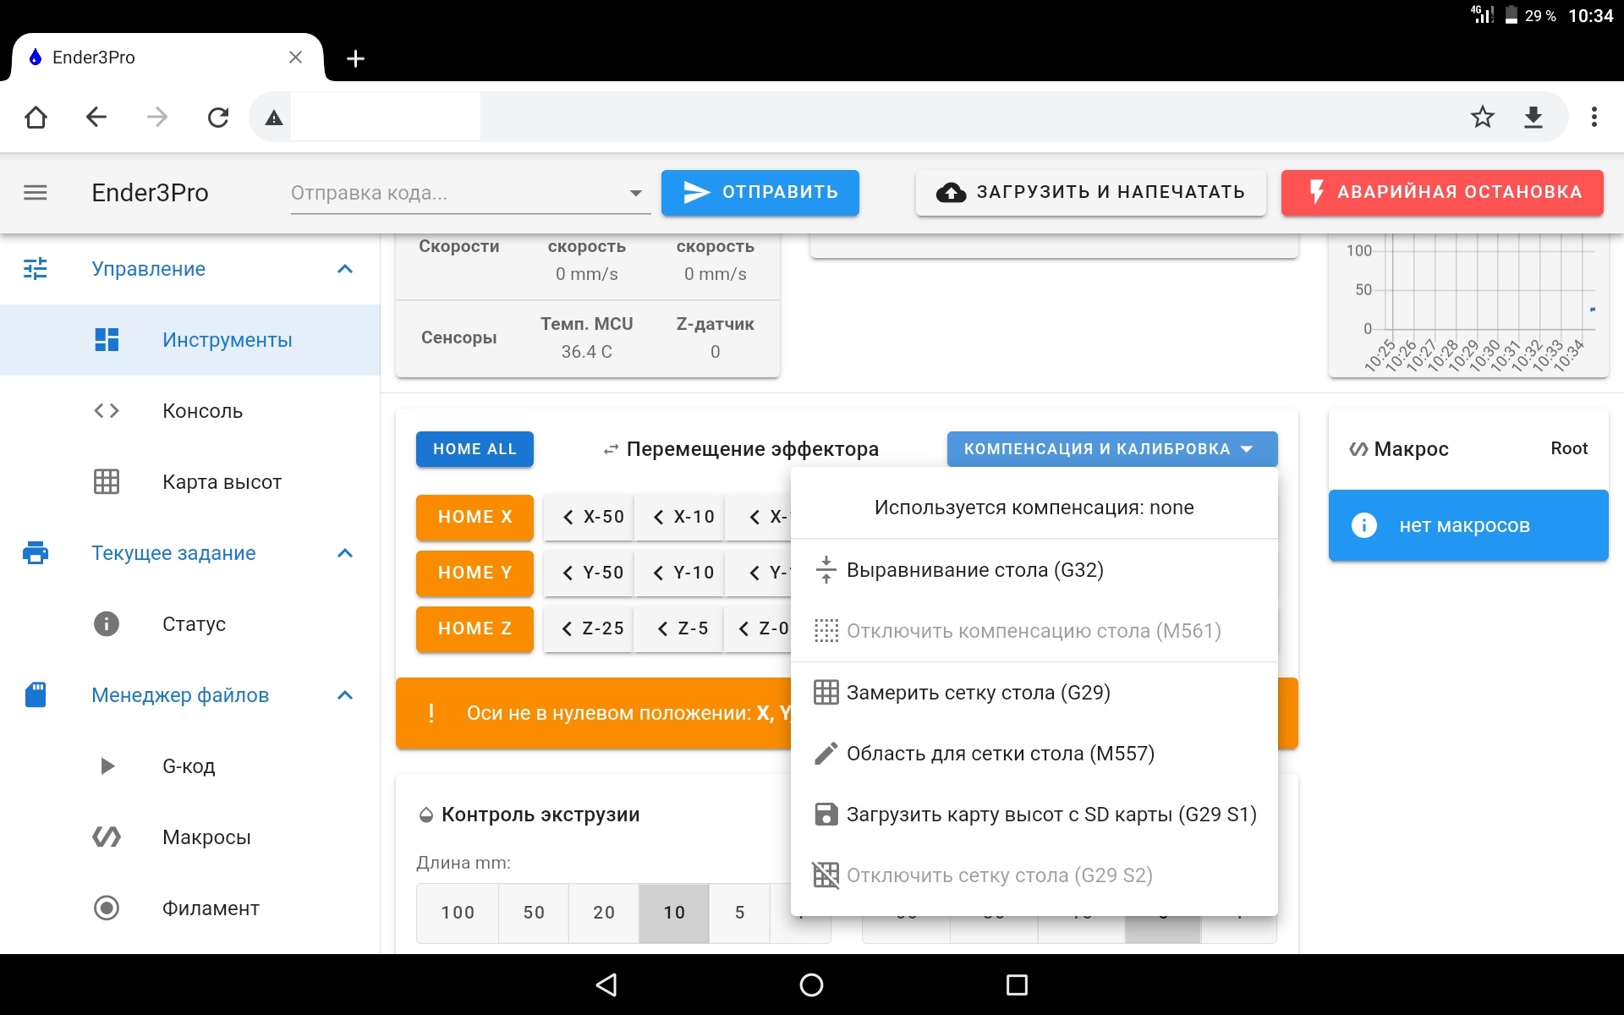This screenshot has width=1624, height=1015.
Task: Choose Выравнивание стола (G32) menu item
Action: 974,570
